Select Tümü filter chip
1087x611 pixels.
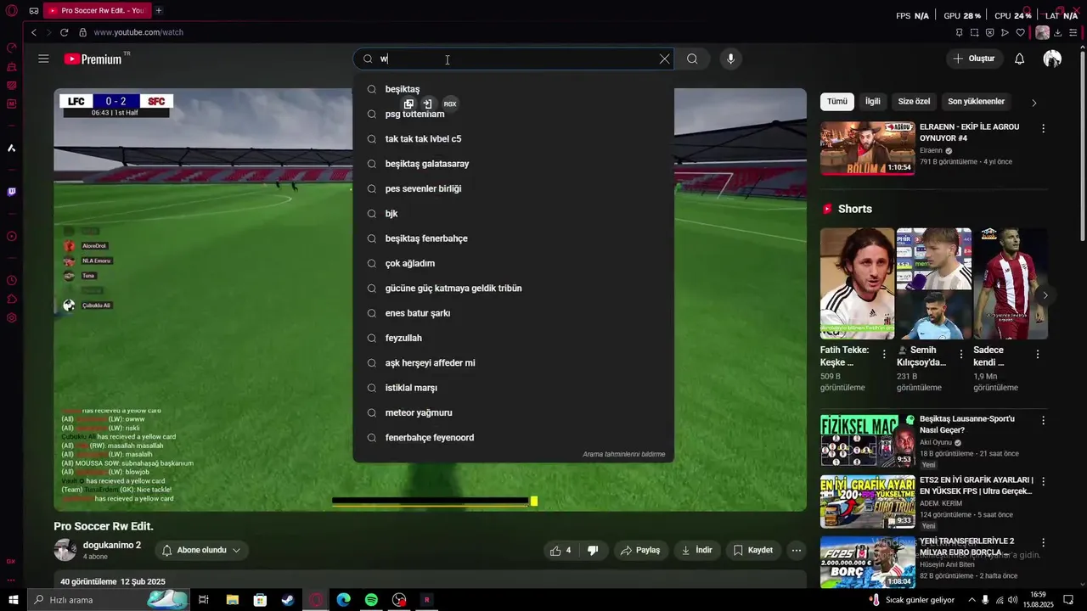point(837,101)
